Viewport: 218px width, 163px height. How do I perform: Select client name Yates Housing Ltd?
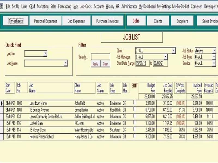pyautogui.click(x=84, y=130)
